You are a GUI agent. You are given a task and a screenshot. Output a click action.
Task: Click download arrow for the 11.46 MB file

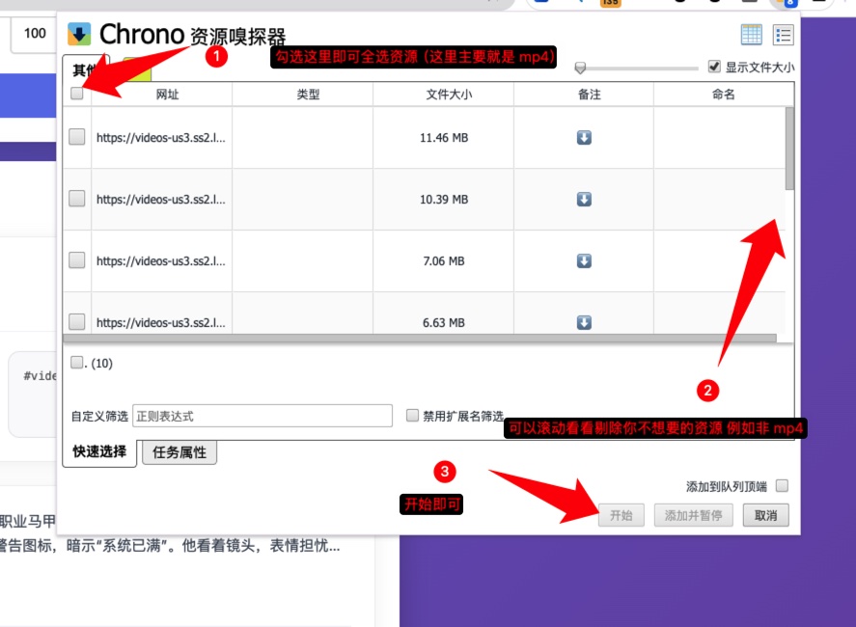pyautogui.click(x=584, y=138)
